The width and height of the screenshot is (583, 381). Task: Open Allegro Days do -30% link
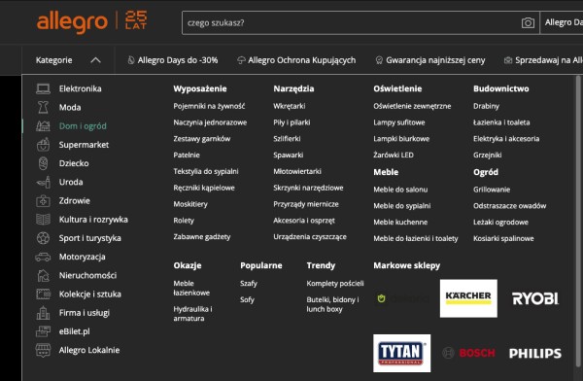[173, 60]
